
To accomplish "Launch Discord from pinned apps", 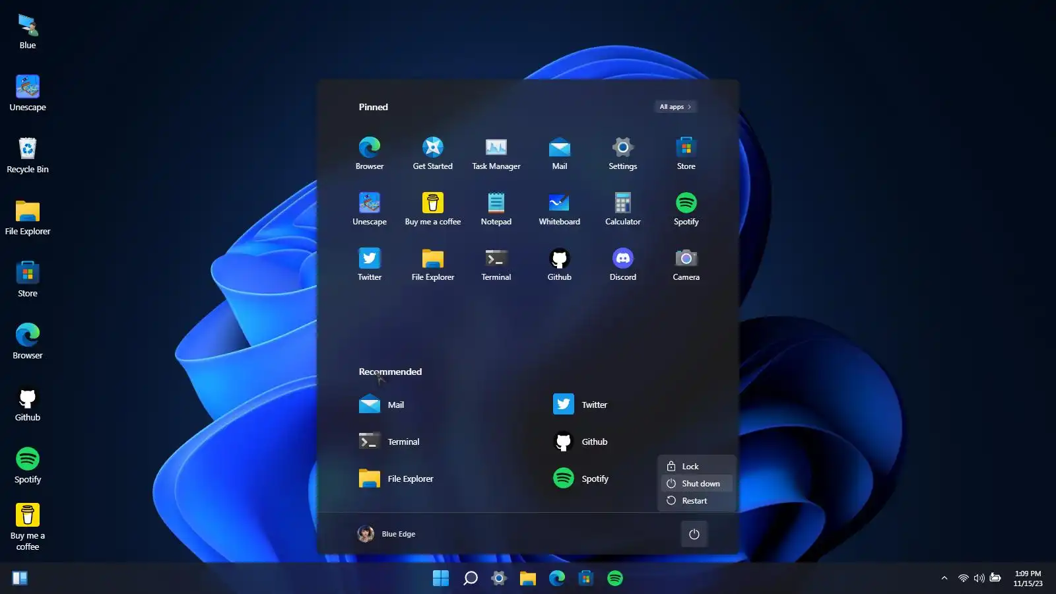I will coord(623,264).
